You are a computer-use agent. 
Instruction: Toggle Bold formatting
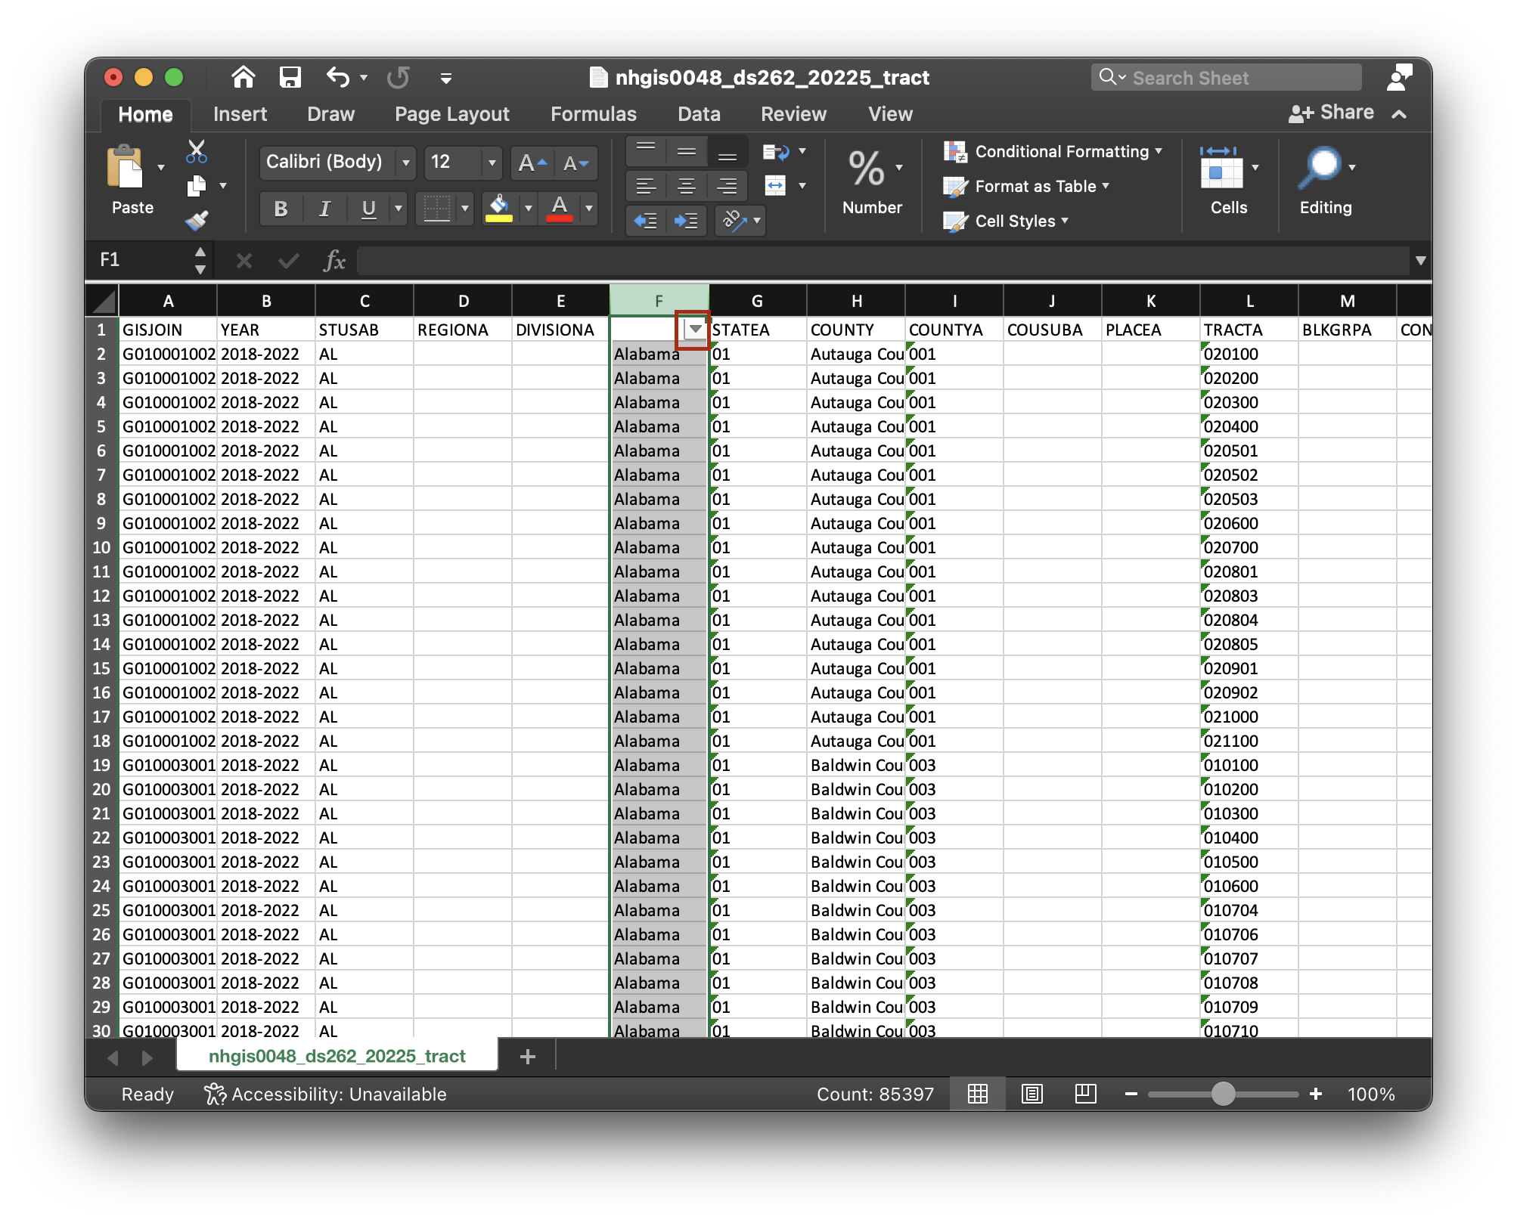coord(281,209)
